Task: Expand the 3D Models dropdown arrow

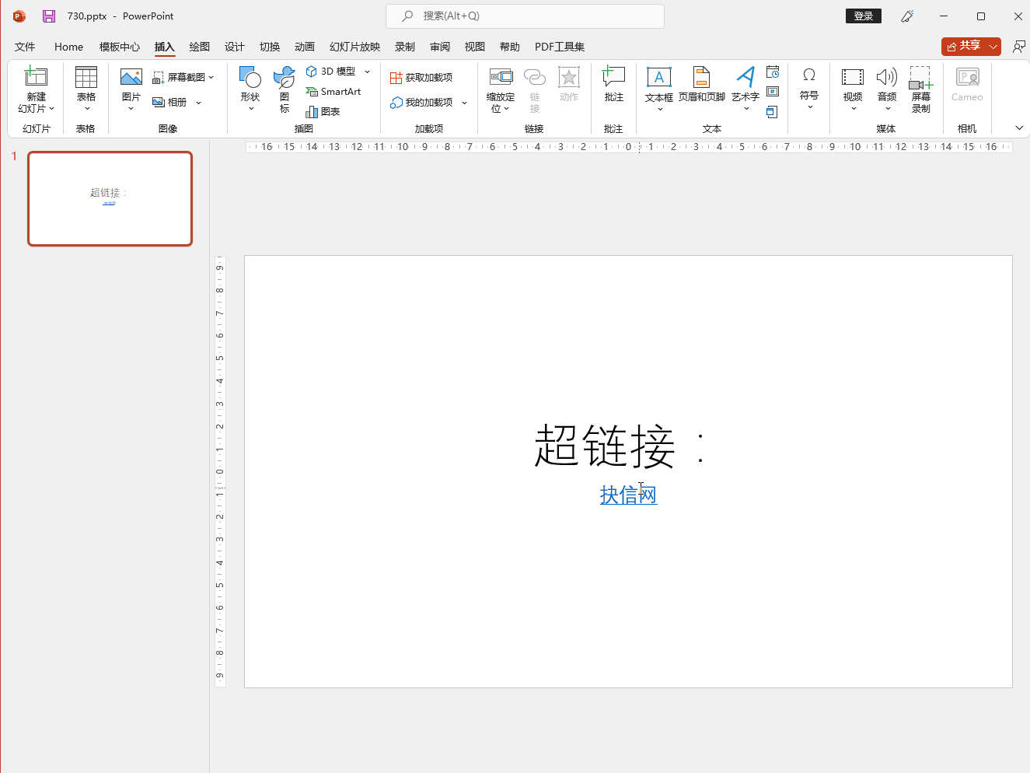Action: pos(367,72)
